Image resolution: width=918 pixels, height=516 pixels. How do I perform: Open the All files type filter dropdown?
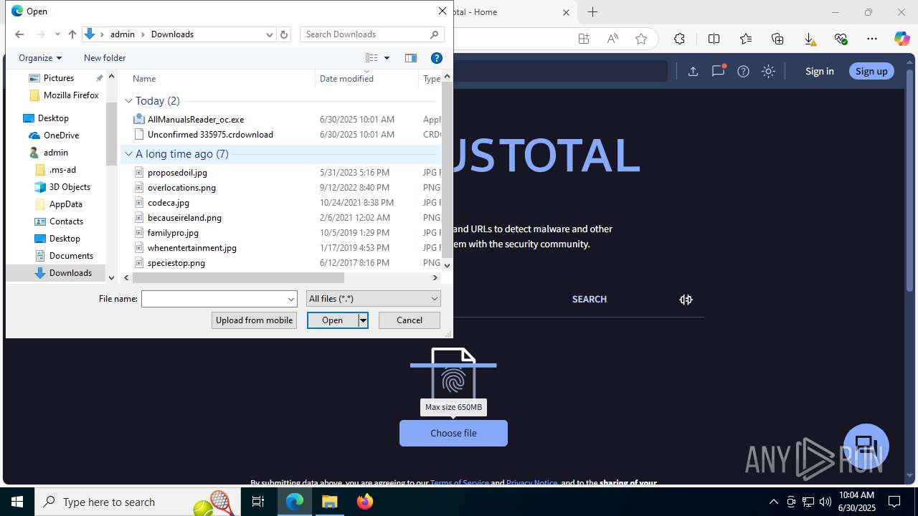[x=373, y=299]
